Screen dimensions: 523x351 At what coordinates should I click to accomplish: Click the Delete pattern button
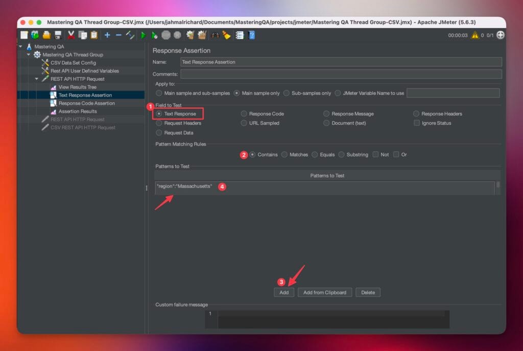pyautogui.click(x=368, y=292)
